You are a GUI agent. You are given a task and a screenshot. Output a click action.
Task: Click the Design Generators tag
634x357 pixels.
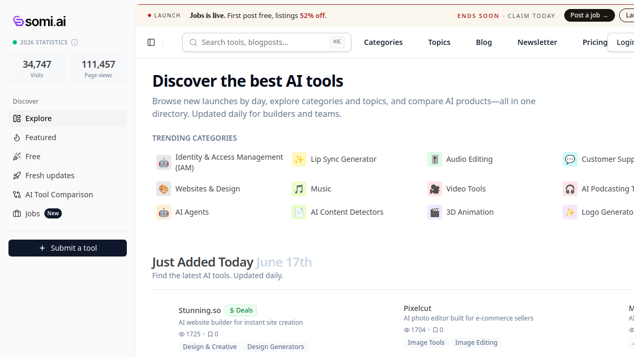point(276,347)
